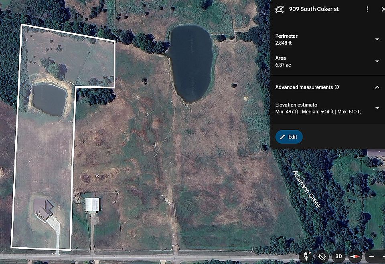Open the Perimeter units dropdown

(377, 39)
